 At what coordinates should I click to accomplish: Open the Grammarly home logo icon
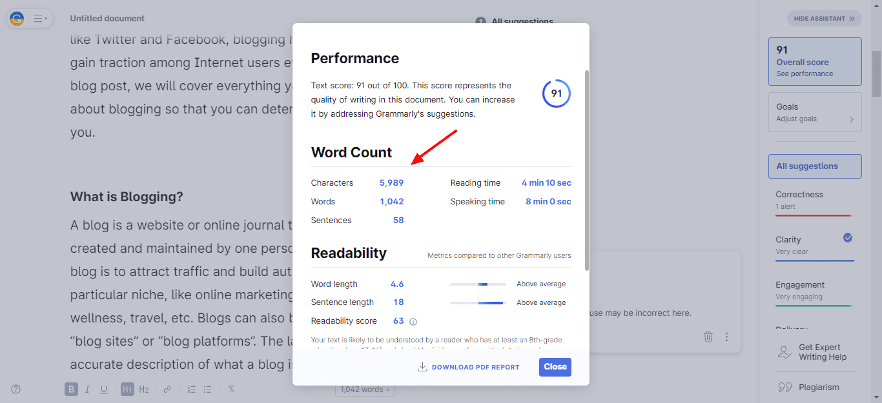pos(17,19)
